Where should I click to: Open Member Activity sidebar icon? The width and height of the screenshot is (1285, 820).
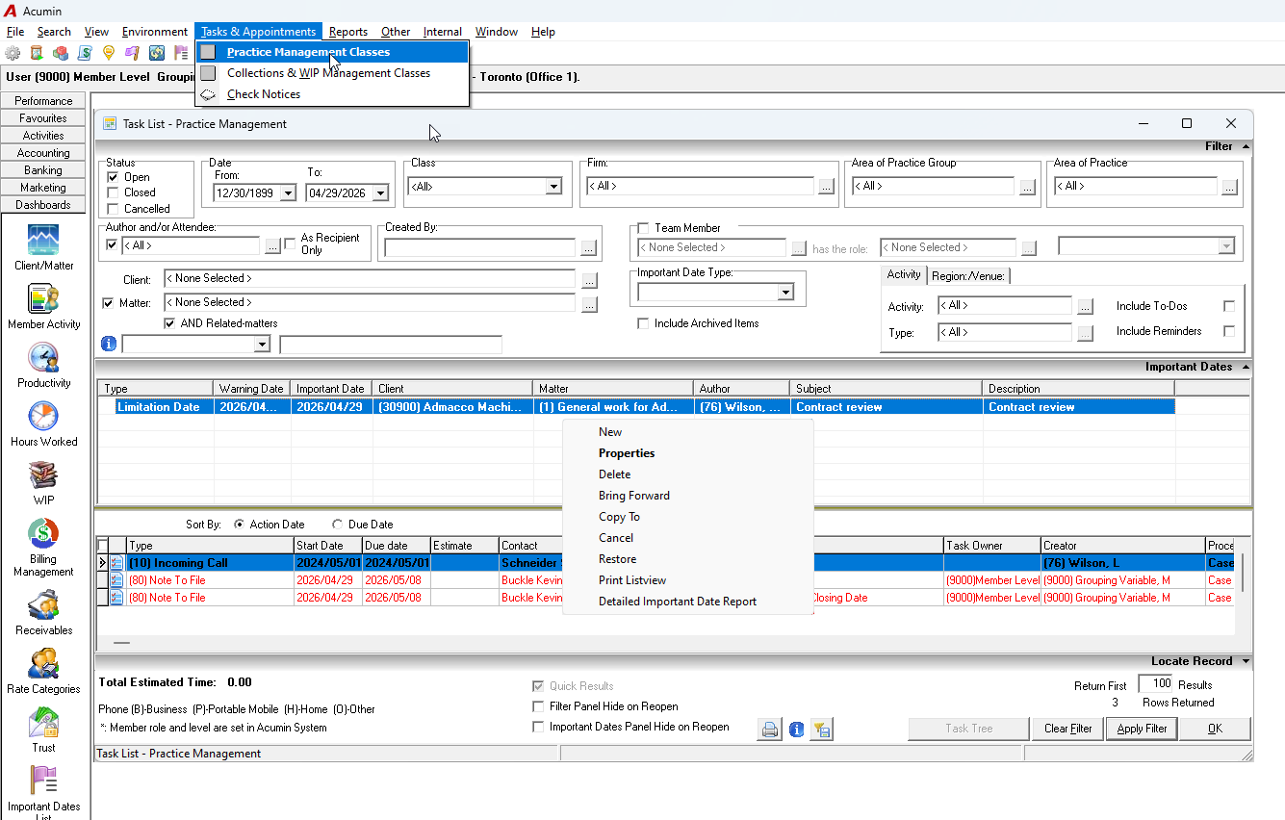click(44, 306)
